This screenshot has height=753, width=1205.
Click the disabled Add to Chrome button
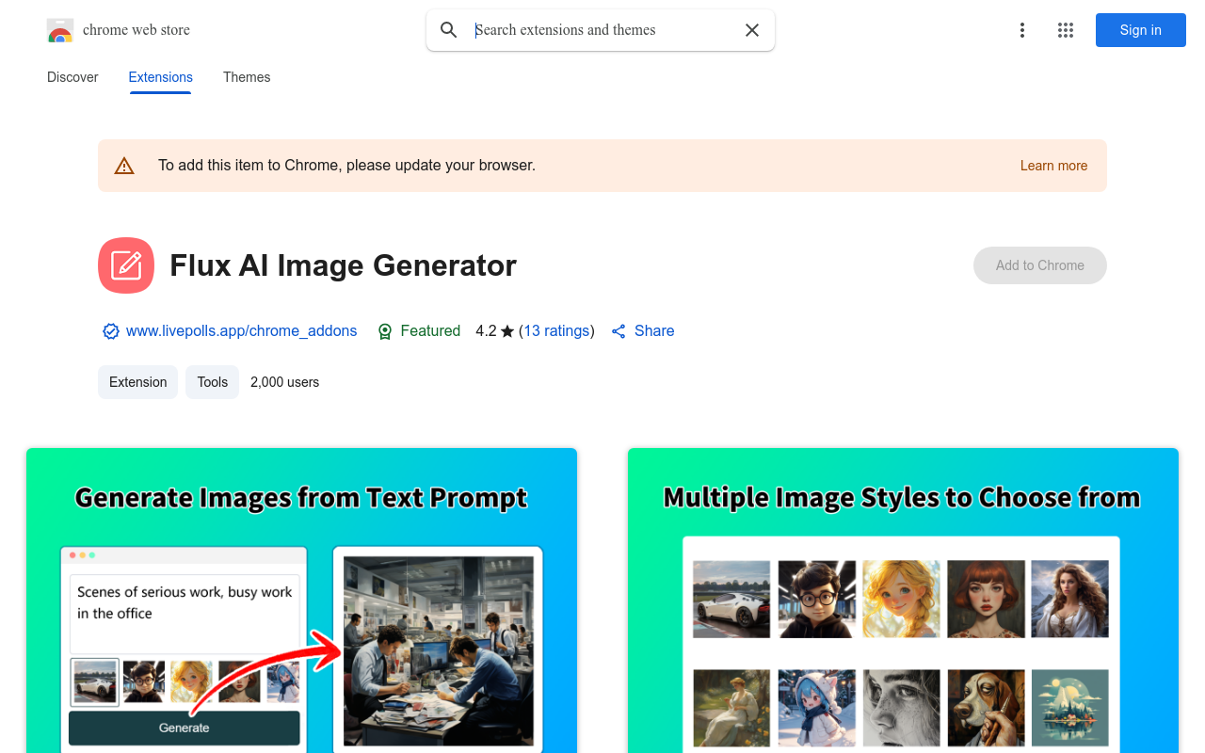click(x=1040, y=265)
